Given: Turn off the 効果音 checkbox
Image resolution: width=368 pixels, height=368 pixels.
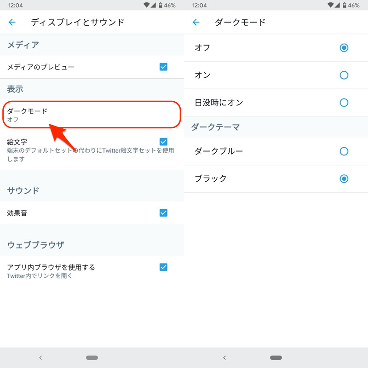Looking at the screenshot, I should click(163, 213).
